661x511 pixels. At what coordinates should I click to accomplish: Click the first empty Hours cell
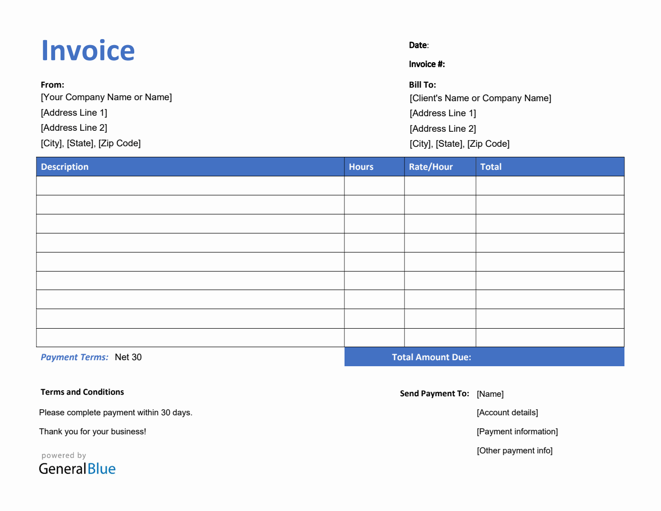click(x=374, y=185)
